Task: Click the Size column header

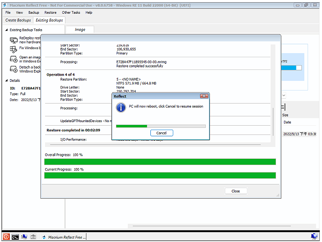Action: [x=285, y=115]
